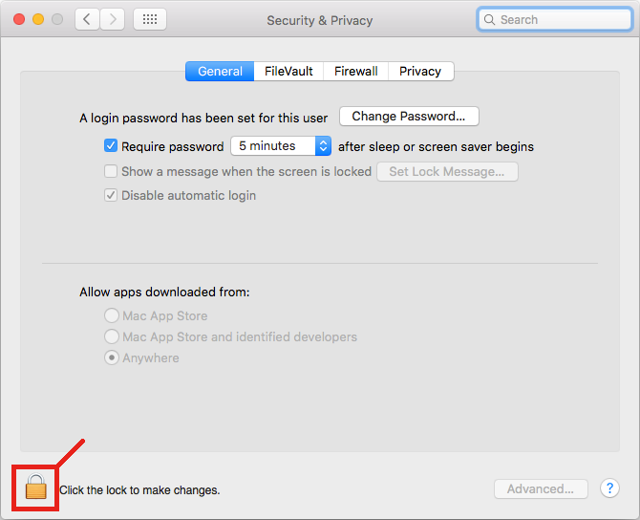Open the Advanced... settings button
Viewport: 640px width, 520px height.
[540, 488]
